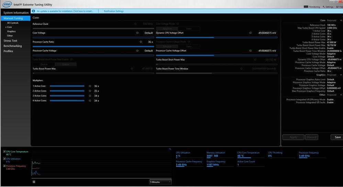Select Other under Manual Tuning
Image resolution: width=343 pixels, height=187 pixels.
10,36
